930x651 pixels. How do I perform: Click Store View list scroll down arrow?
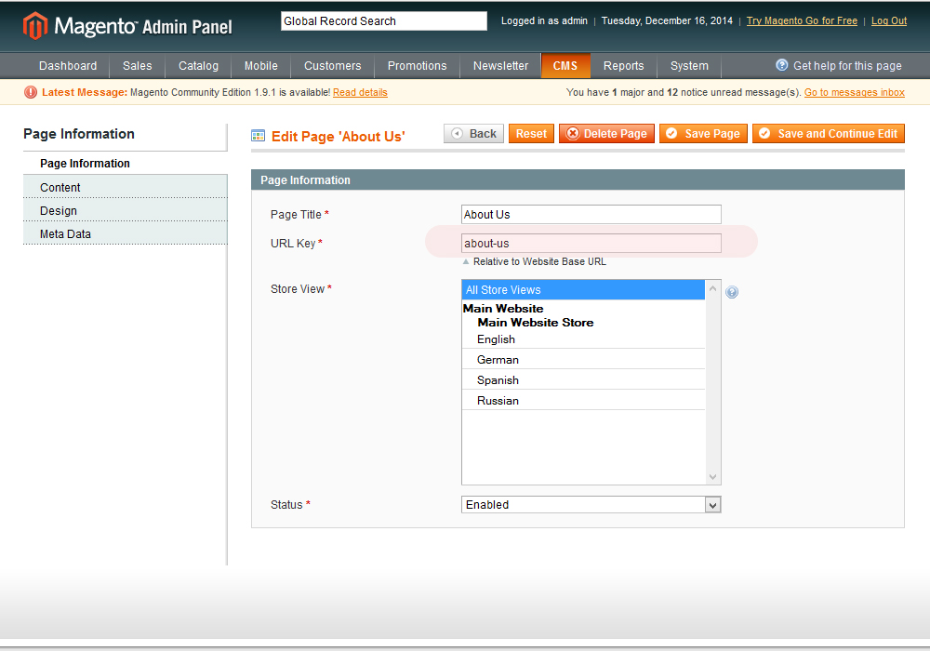pos(713,477)
